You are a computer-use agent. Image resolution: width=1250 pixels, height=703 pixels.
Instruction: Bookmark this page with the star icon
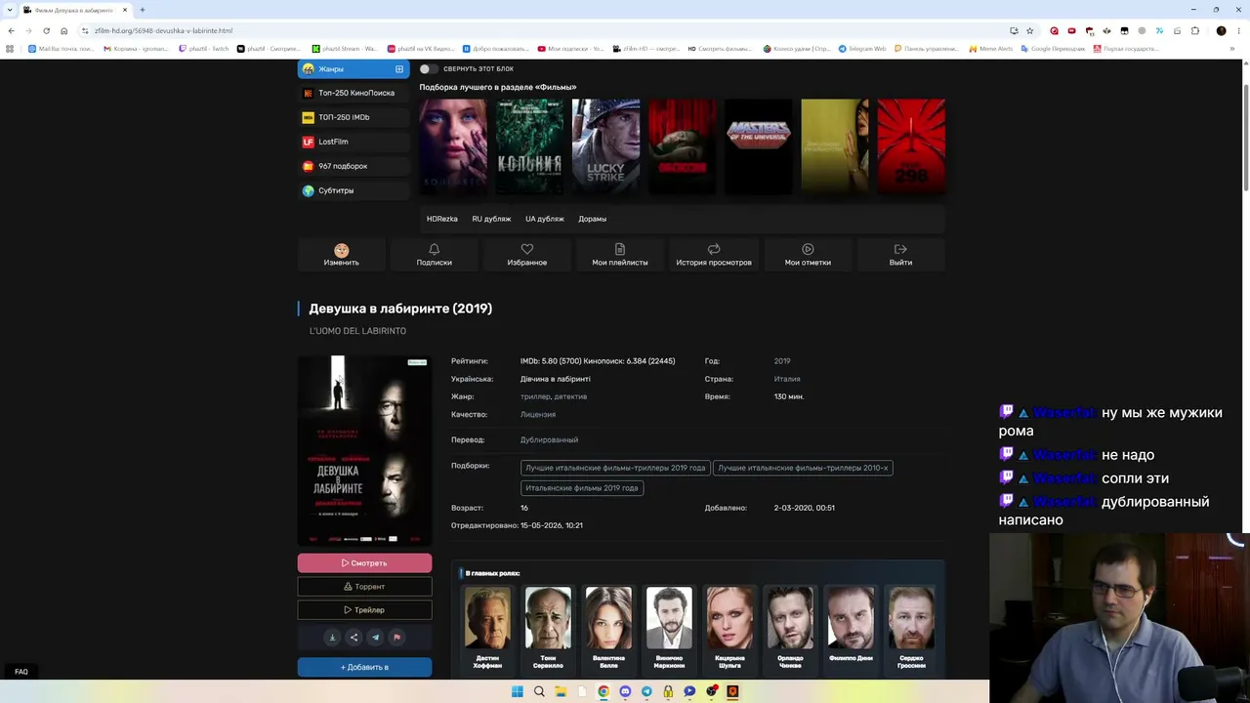click(1029, 30)
